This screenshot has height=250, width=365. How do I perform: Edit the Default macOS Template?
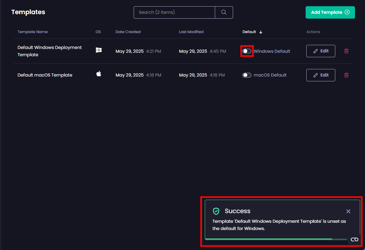[320, 75]
